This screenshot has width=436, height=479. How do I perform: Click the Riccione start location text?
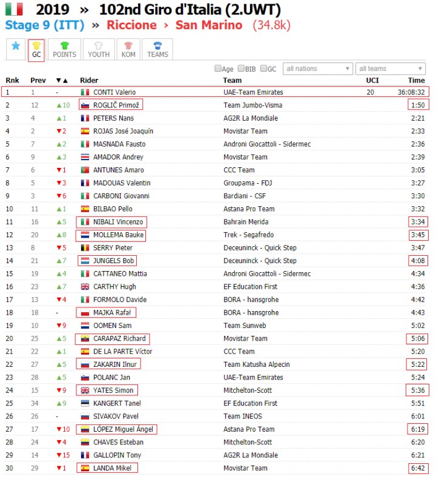(131, 25)
